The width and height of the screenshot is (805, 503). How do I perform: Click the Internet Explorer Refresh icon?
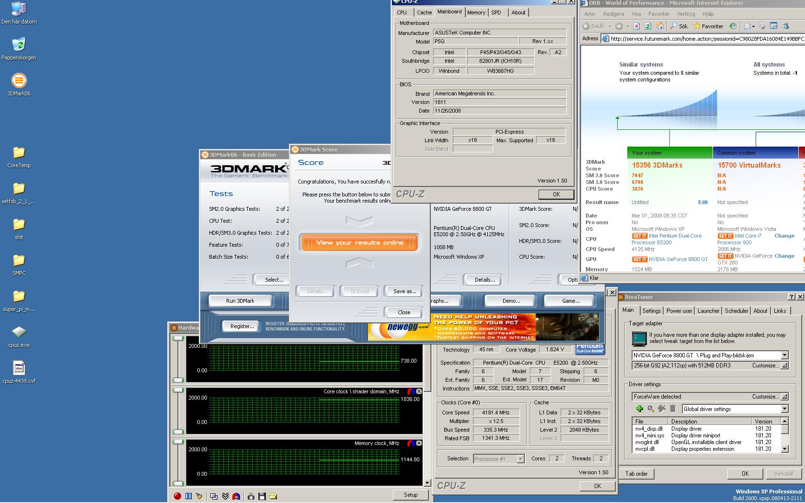[648, 26]
